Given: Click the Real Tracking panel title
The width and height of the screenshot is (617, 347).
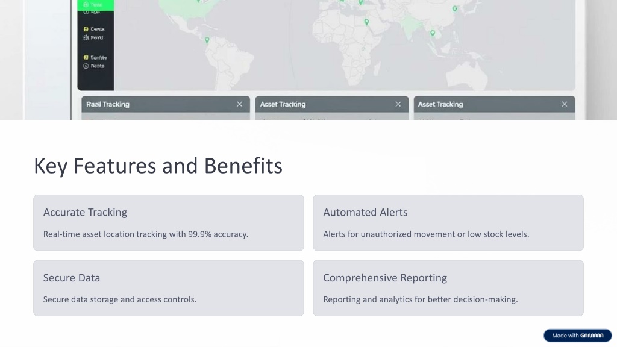Looking at the screenshot, I should click(108, 104).
